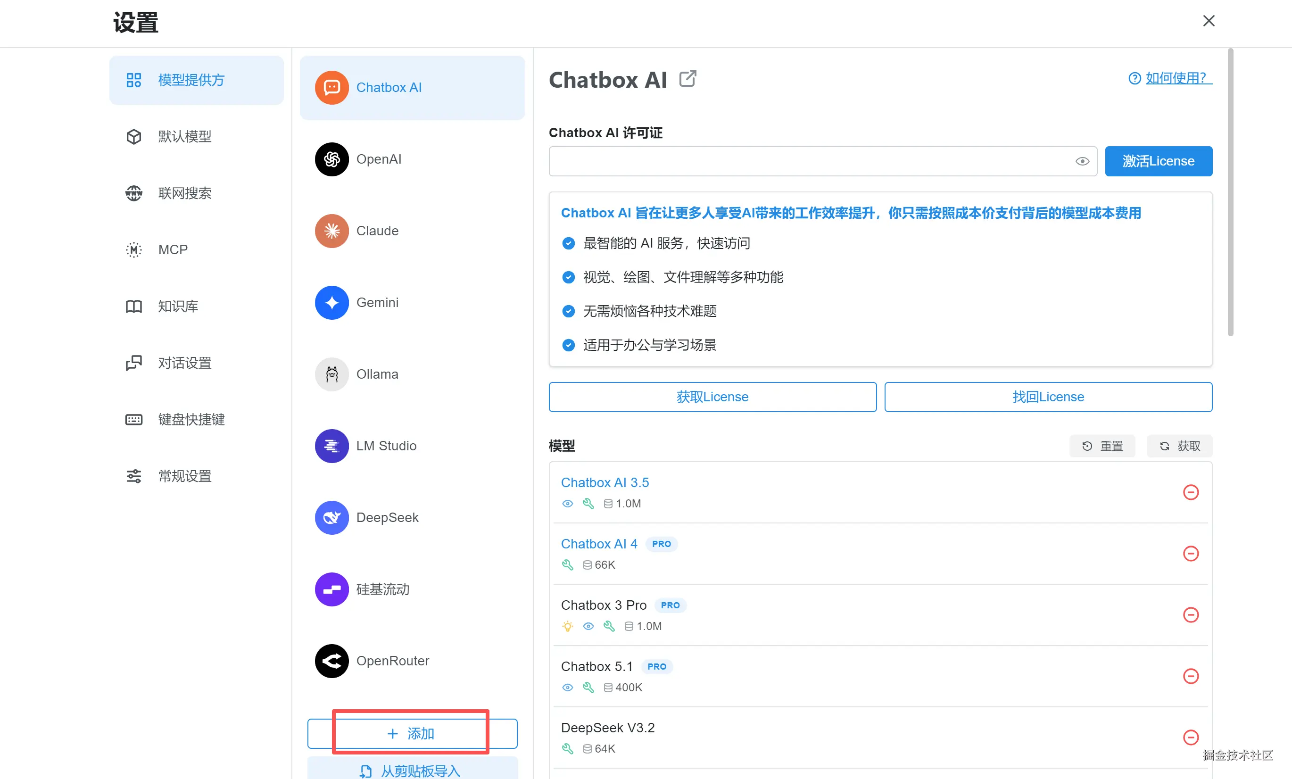Select the Claude provider name
Image resolution: width=1292 pixels, height=779 pixels.
click(378, 231)
